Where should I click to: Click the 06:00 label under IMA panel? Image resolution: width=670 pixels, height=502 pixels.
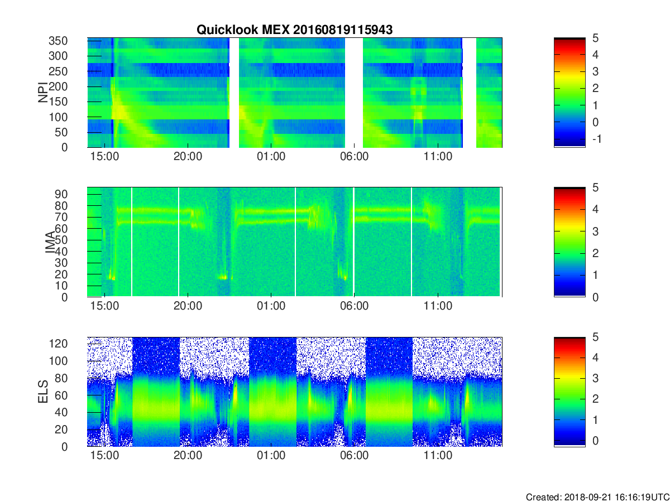[x=355, y=306]
